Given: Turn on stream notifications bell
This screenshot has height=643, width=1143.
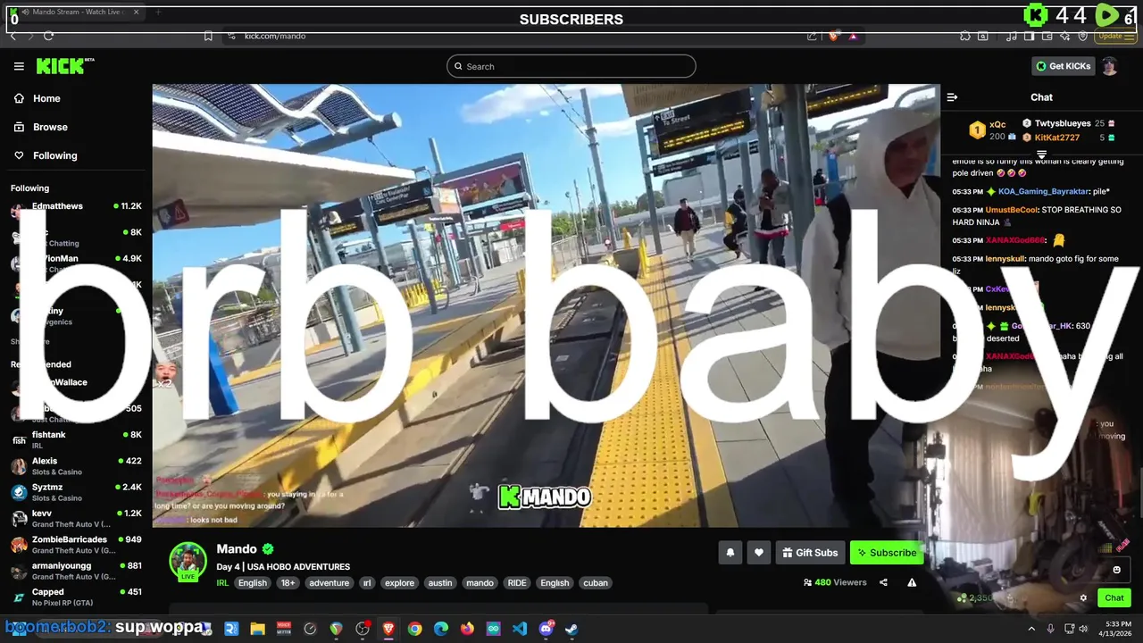Looking at the screenshot, I should tap(730, 553).
